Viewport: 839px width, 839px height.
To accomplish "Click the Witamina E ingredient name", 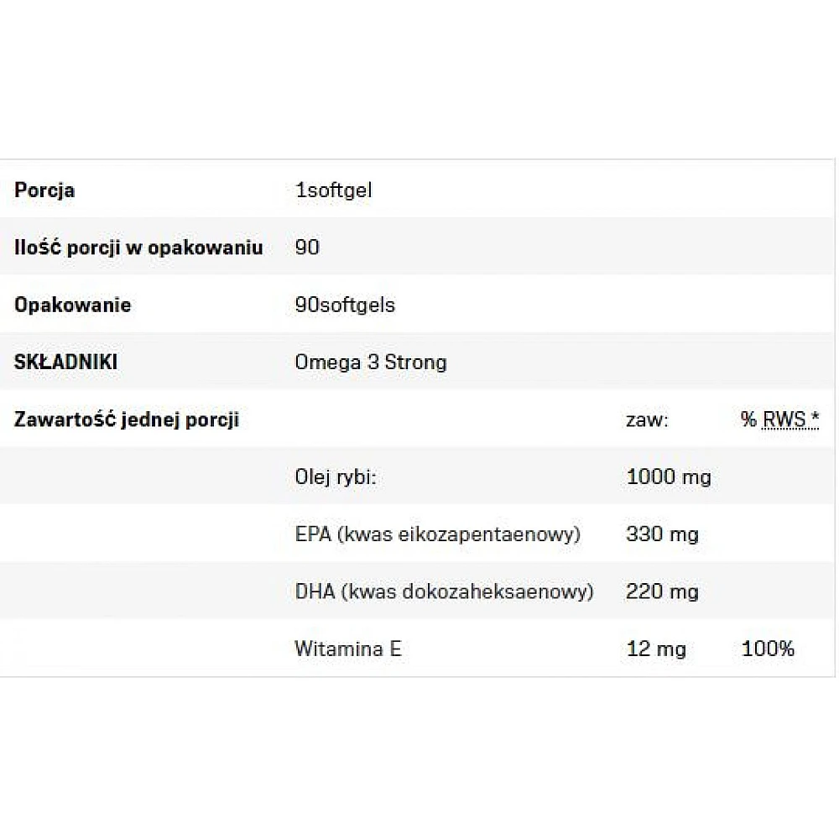I will point(347,649).
